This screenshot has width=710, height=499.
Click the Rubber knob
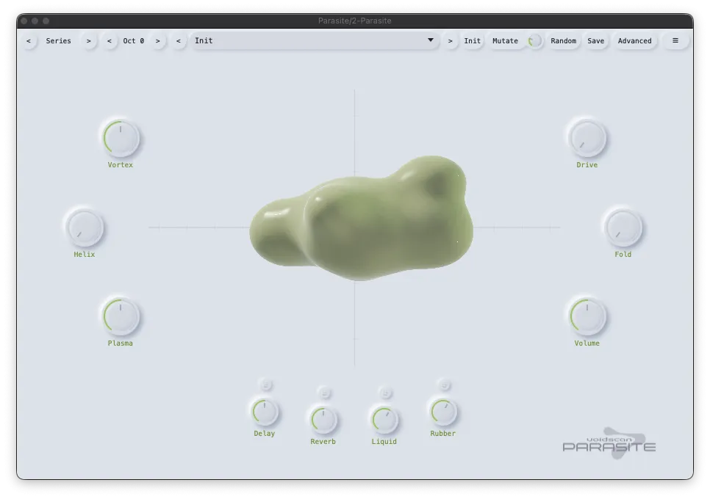tap(443, 412)
